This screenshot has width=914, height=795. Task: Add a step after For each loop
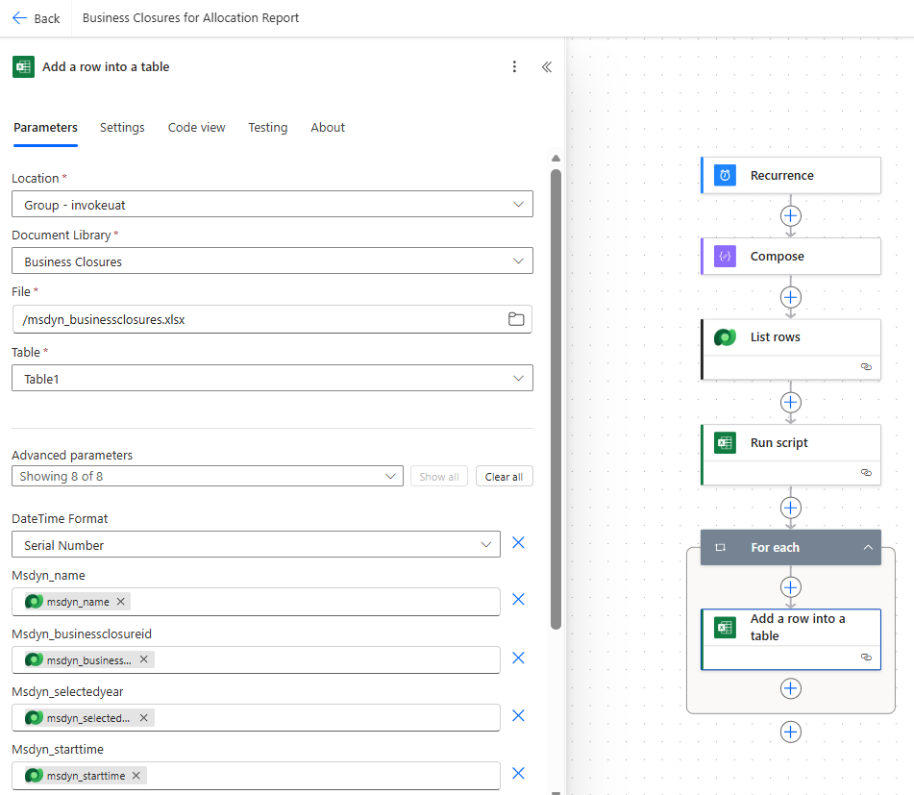point(790,733)
